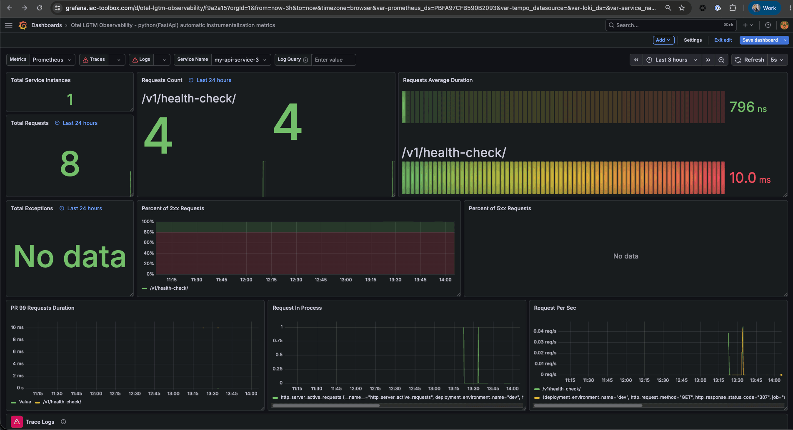Show Log Query info tooltip icon
Screen dimensions: 793x430
pyautogui.click(x=305, y=60)
